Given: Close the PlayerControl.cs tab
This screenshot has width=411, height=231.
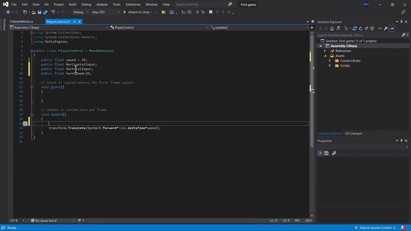Looking at the screenshot, I should point(80,22).
